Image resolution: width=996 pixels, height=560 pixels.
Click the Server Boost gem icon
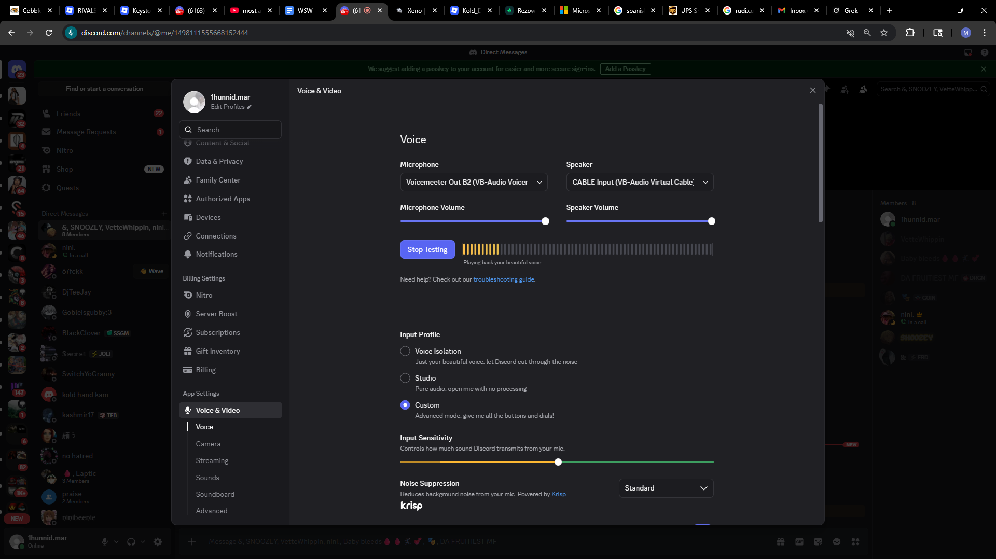click(188, 314)
